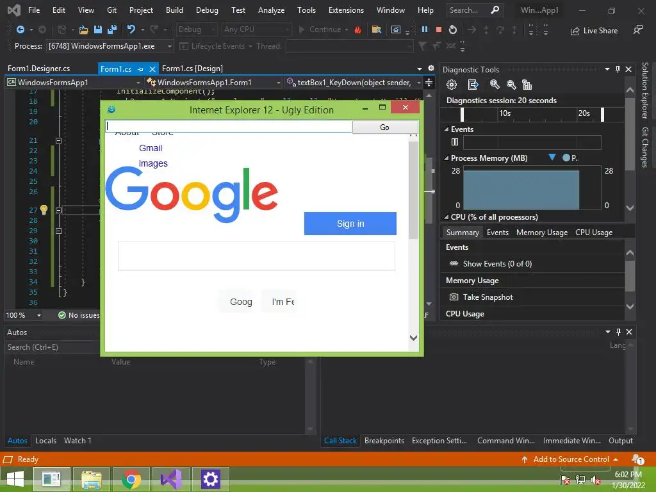Collapse code block at line 27
Viewport: 656px width, 492px height.
pyautogui.click(x=58, y=210)
